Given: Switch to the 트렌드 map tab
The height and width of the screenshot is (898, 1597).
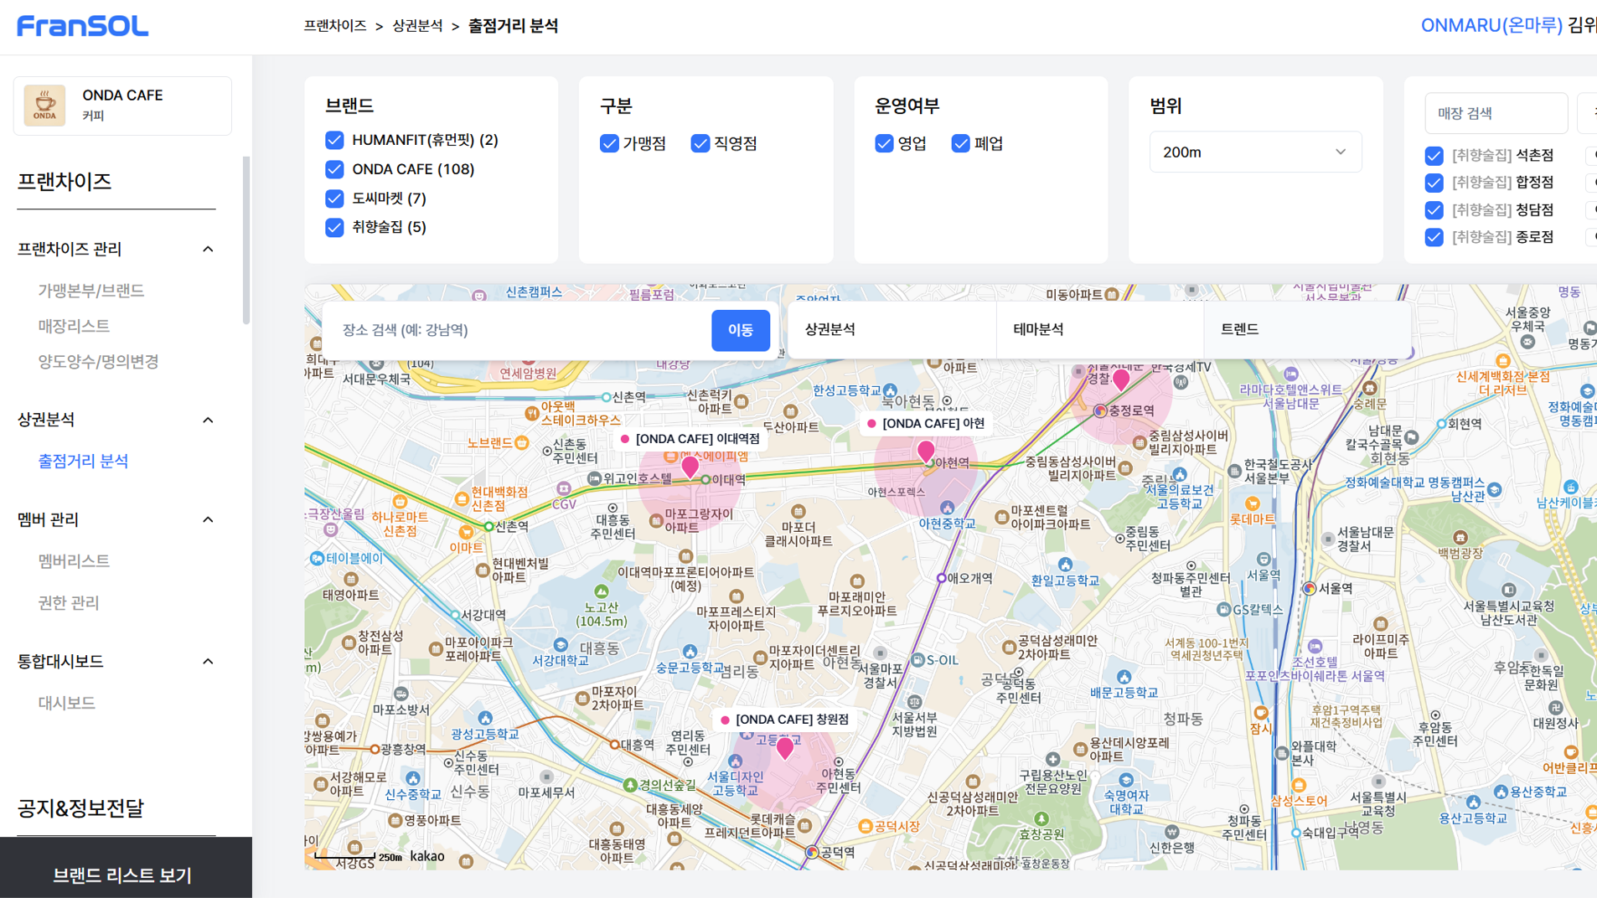Looking at the screenshot, I should click(x=1308, y=330).
